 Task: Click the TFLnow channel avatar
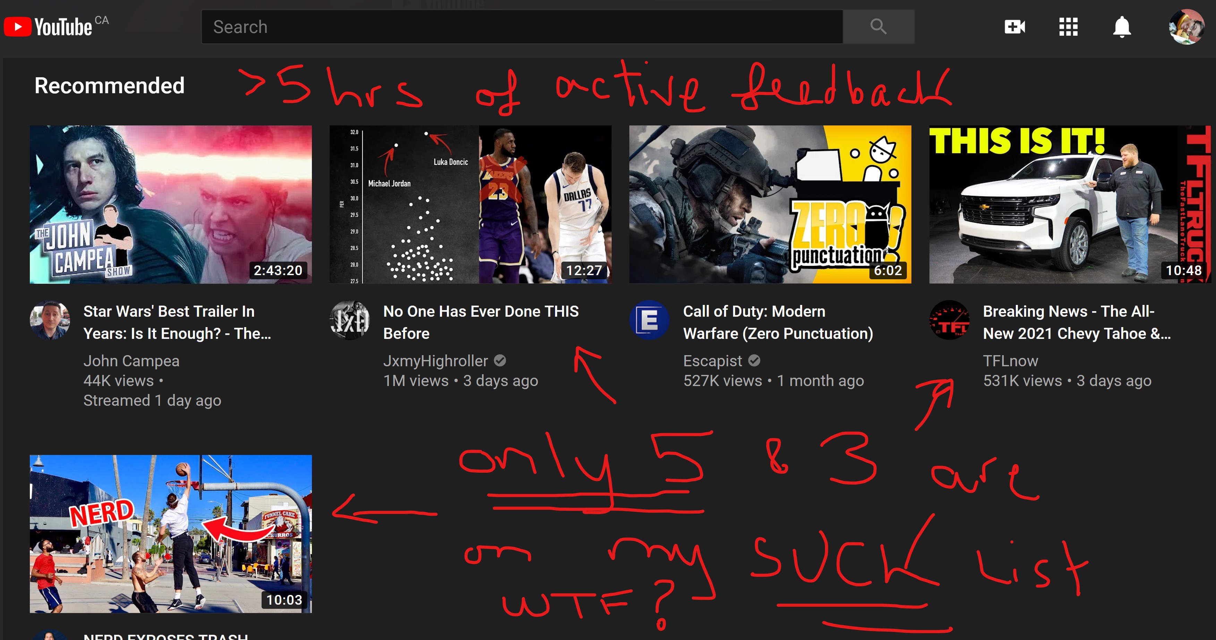tap(949, 320)
